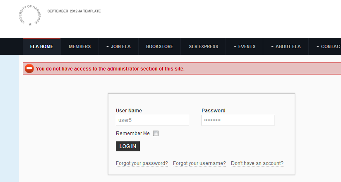Go to the ELA Home tab
The image size is (341, 182).
(x=41, y=46)
